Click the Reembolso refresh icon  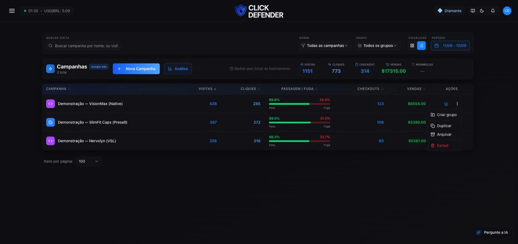click(x=413, y=65)
